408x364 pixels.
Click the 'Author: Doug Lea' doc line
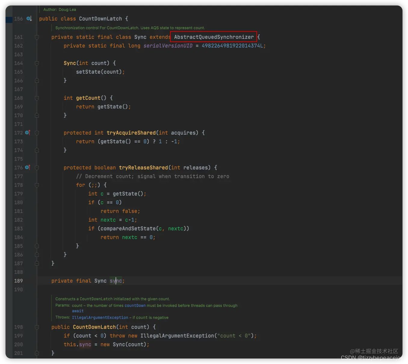pos(60,10)
